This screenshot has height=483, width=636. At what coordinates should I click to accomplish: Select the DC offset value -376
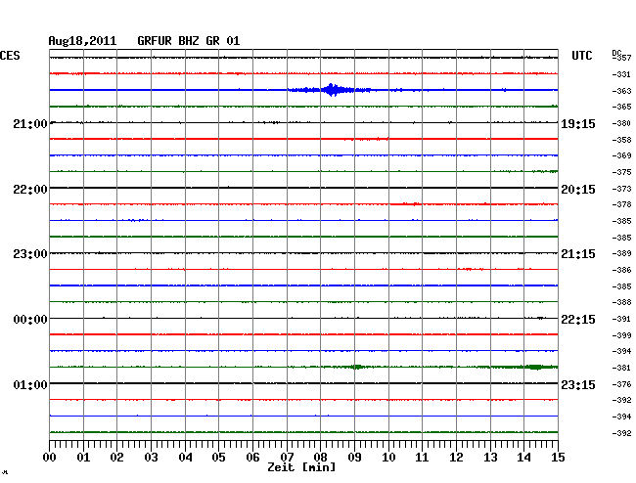point(621,384)
